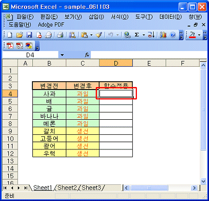
Task: Select cell containing 사과
Action: (x=49, y=94)
